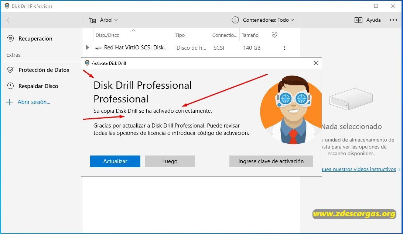The image size is (403, 234).
Task: Open the Contenedores: Todo filter dropdown
Action: 268,20
